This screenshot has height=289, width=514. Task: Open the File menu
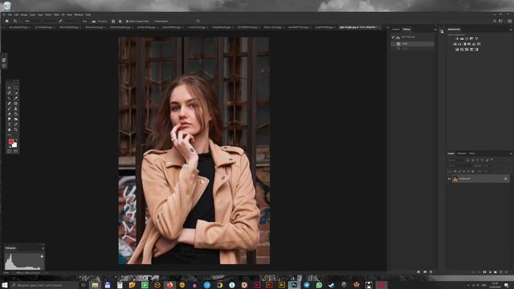tap(10, 14)
